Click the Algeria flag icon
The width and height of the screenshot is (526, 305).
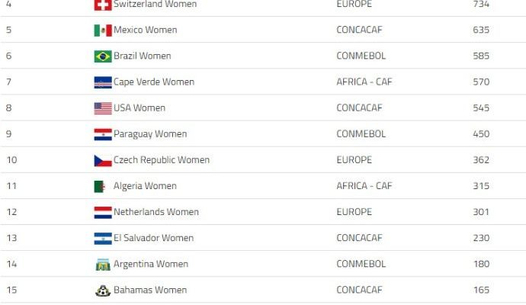(100, 187)
